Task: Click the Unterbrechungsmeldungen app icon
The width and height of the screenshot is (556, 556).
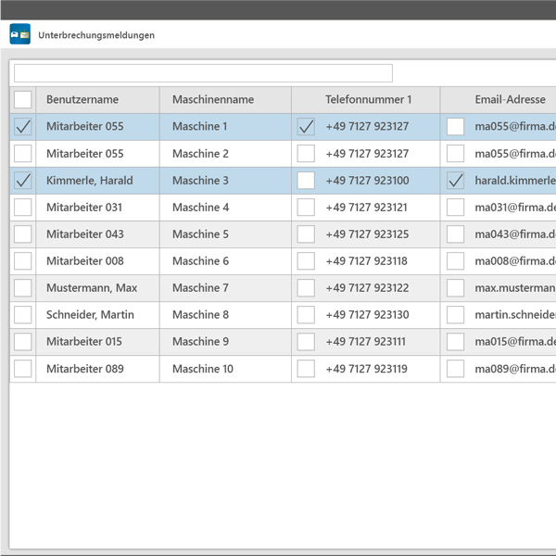Action: [19, 35]
